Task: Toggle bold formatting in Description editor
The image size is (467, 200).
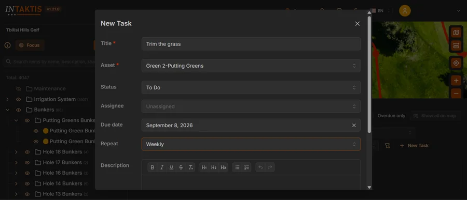Action: 153,167
